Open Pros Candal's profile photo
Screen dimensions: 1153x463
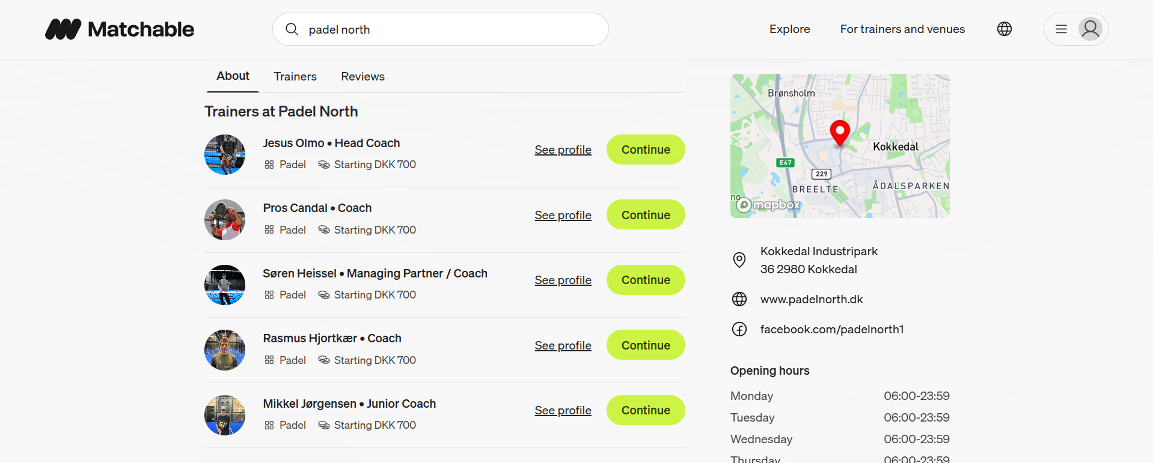225,220
